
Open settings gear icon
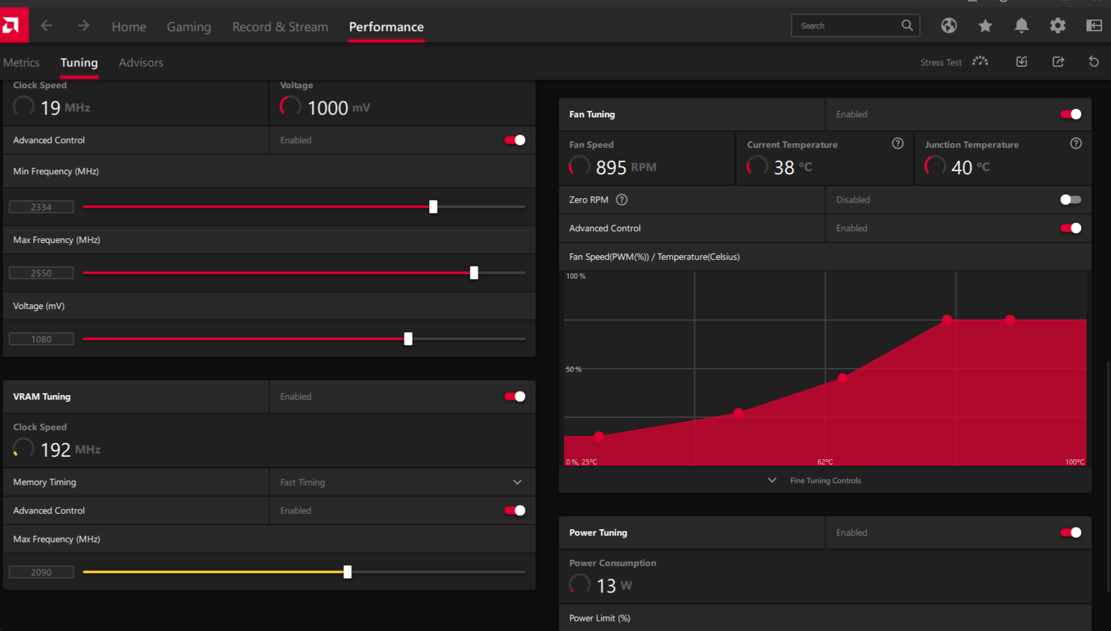pos(1058,26)
